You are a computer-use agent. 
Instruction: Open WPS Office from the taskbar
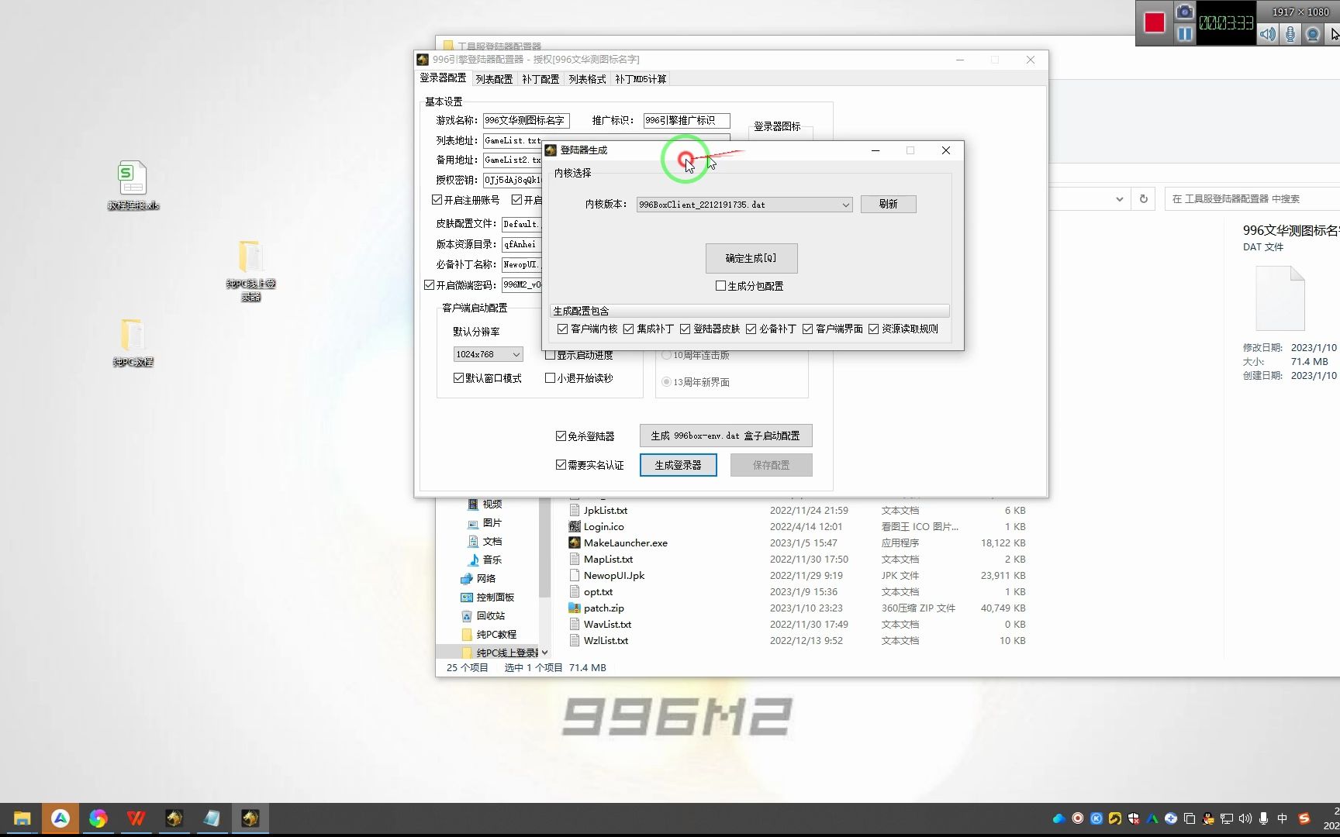pyautogui.click(x=136, y=818)
